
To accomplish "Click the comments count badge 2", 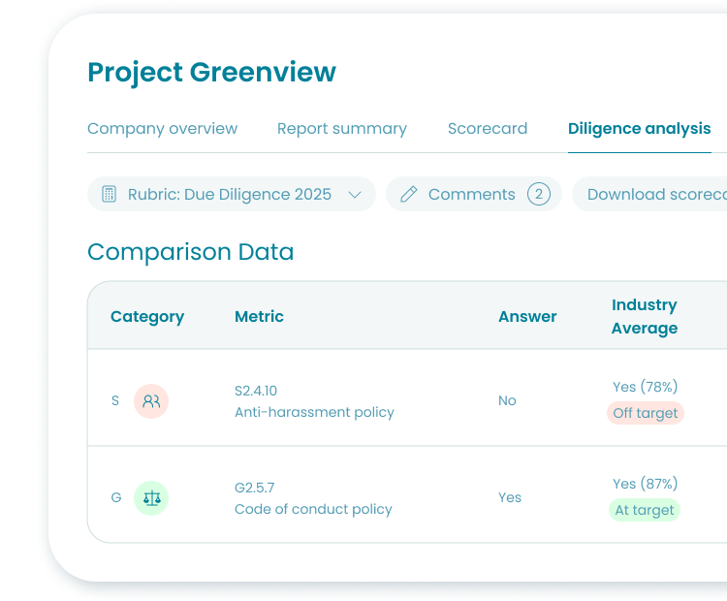I will coord(539,194).
